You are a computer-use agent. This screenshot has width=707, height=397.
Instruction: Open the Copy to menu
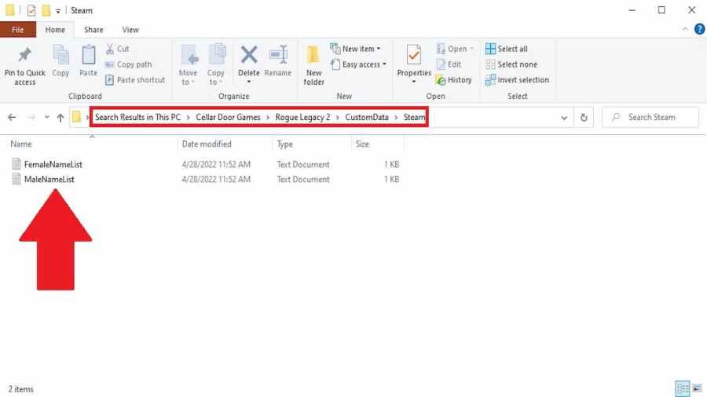click(216, 65)
